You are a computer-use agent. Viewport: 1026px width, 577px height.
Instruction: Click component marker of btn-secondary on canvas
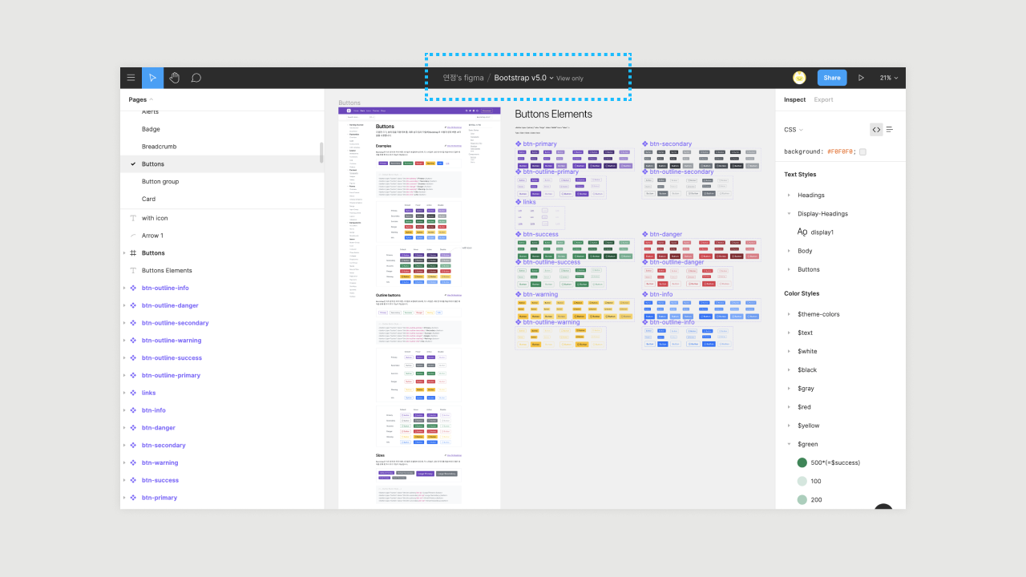pos(645,144)
